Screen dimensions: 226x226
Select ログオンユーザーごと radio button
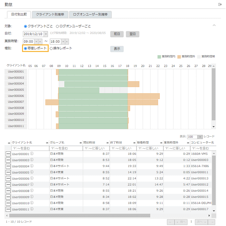coord(58,26)
